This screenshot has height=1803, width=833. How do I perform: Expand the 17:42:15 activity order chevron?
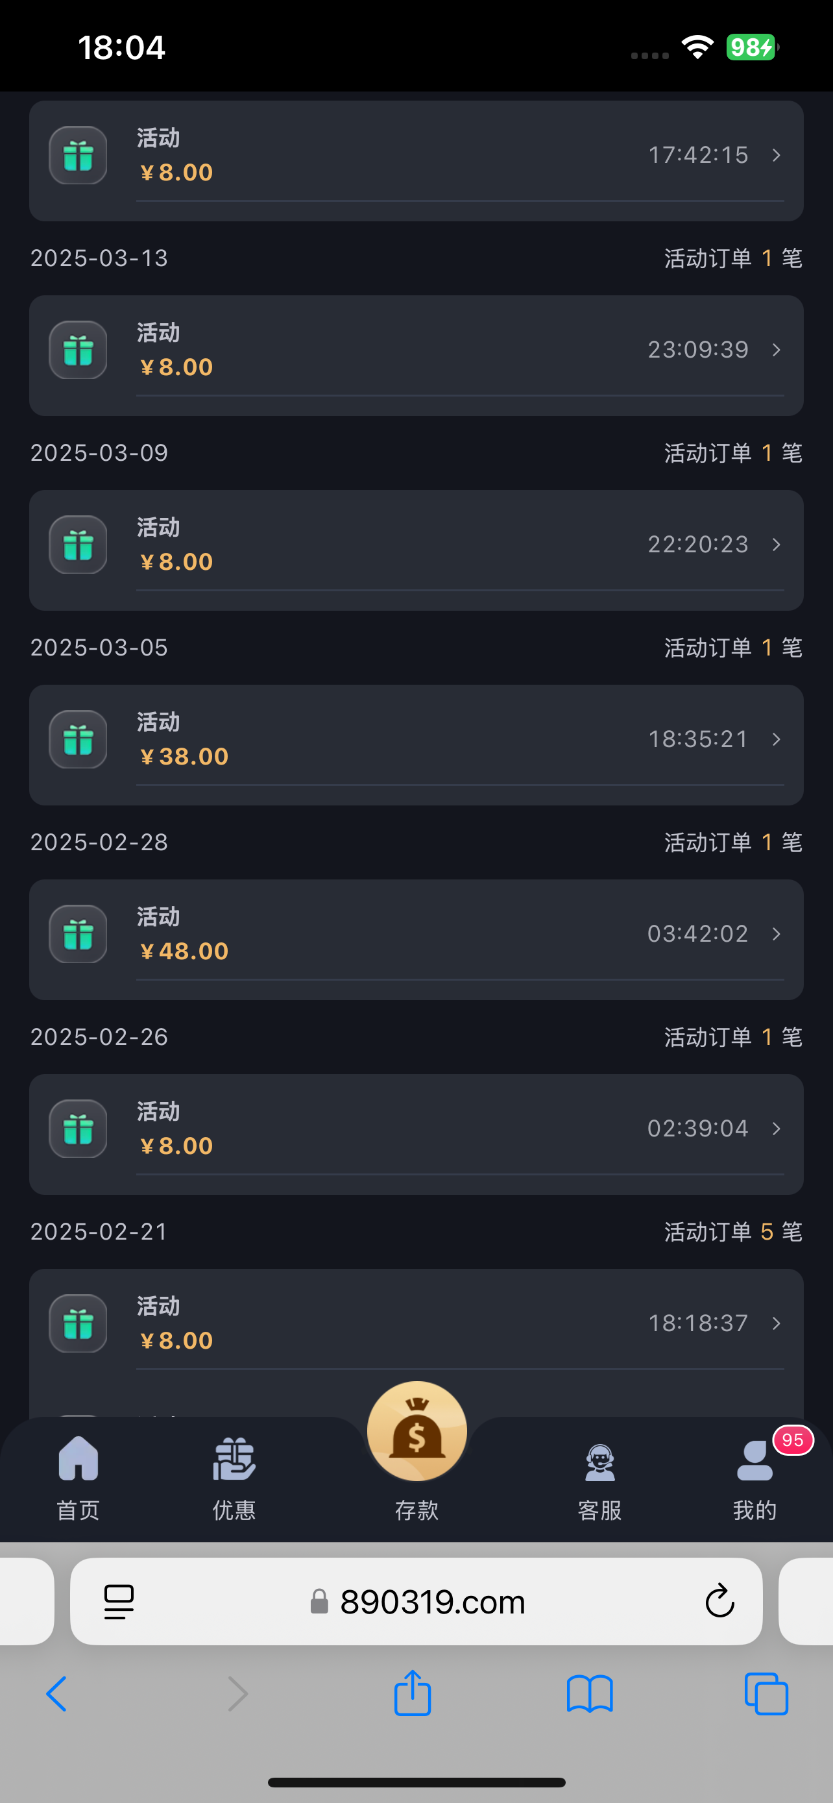coord(777,154)
